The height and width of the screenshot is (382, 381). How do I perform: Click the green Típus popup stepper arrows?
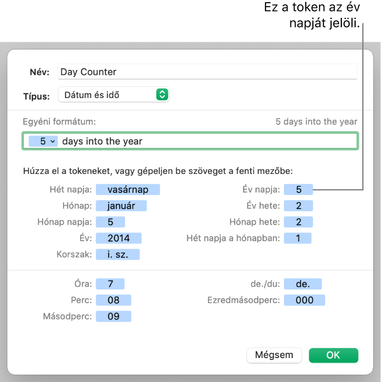click(162, 94)
